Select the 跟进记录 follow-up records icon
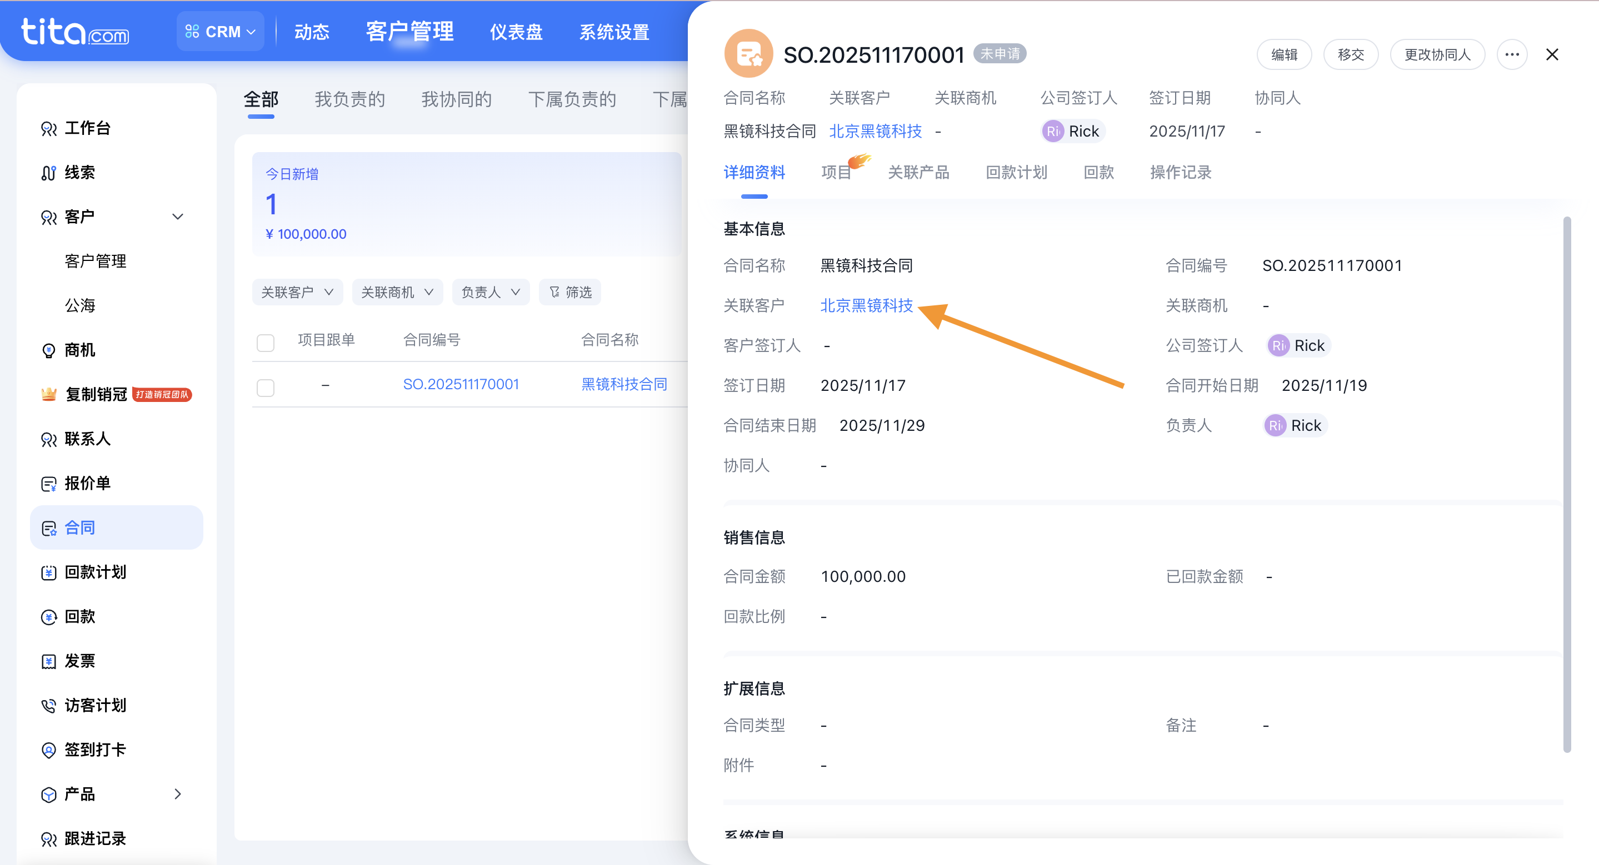The height and width of the screenshot is (865, 1599). [x=96, y=838]
